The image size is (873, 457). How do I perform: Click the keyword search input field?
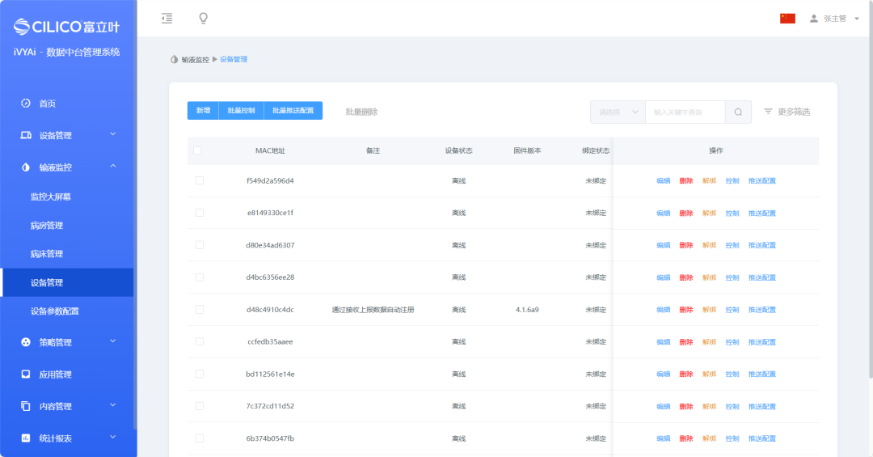(684, 112)
